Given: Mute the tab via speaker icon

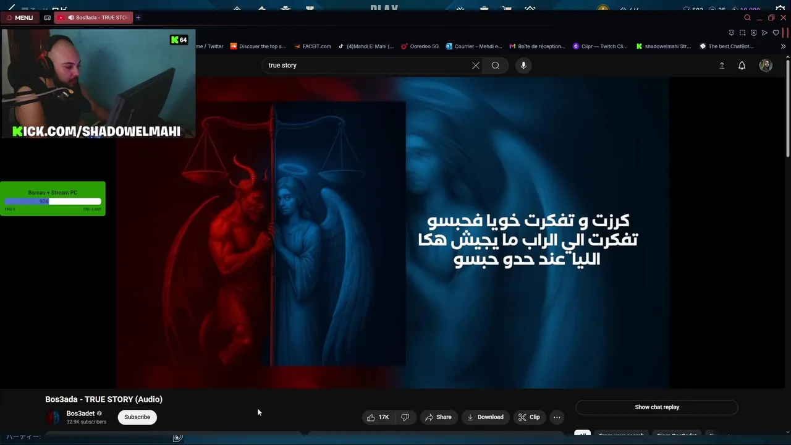Looking at the screenshot, I should tap(71, 17).
